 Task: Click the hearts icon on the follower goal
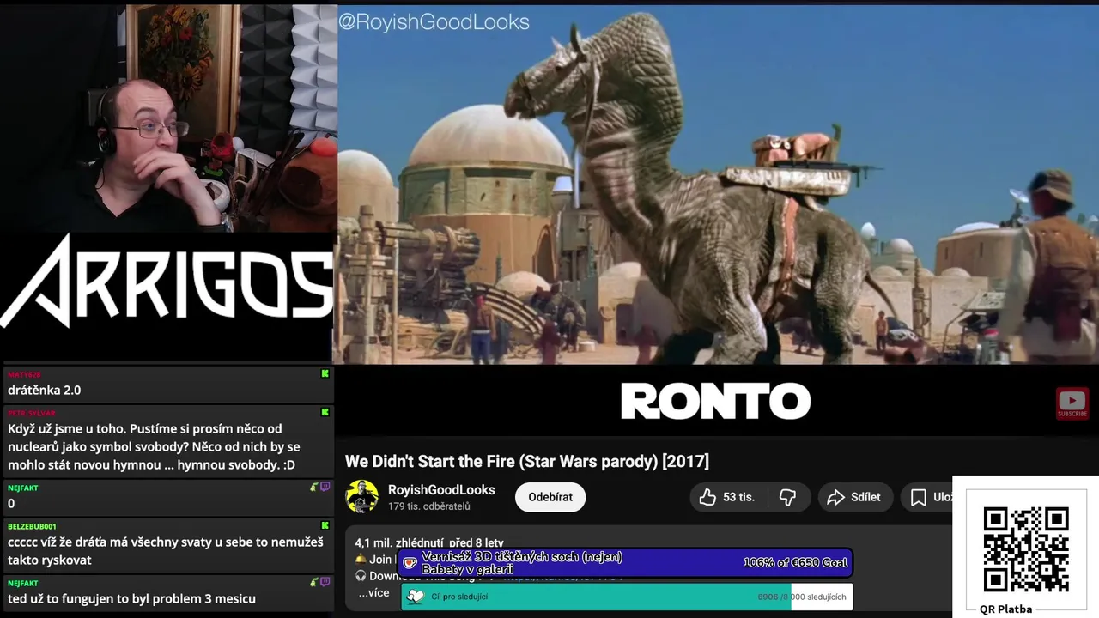(416, 597)
